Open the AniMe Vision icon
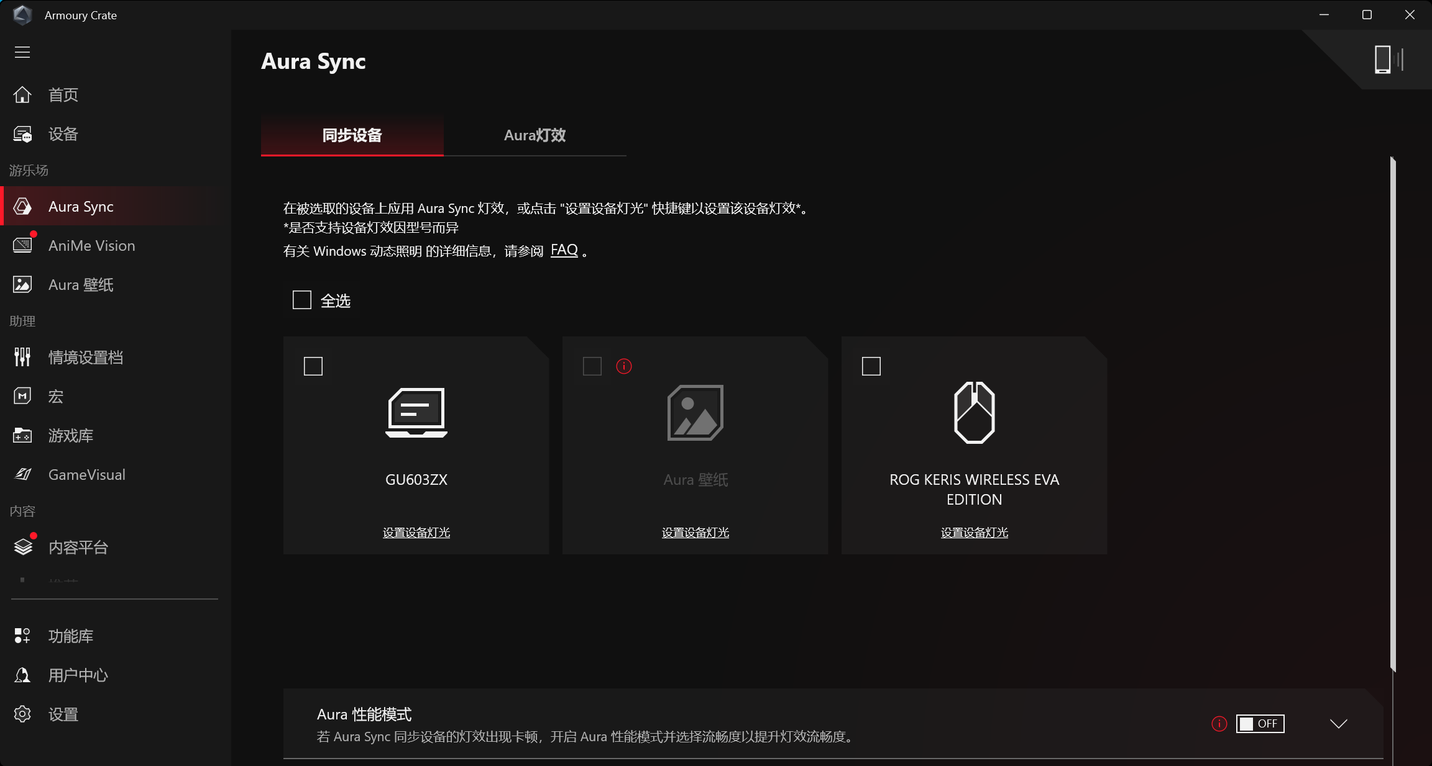This screenshot has width=1432, height=766. coord(22,245)
